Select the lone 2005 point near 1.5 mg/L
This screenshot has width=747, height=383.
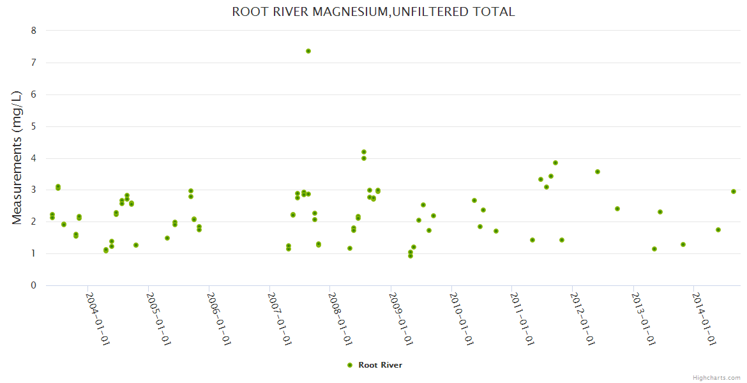click(167, 238)
